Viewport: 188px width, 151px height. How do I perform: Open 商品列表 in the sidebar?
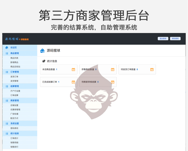tap(14, 58)
